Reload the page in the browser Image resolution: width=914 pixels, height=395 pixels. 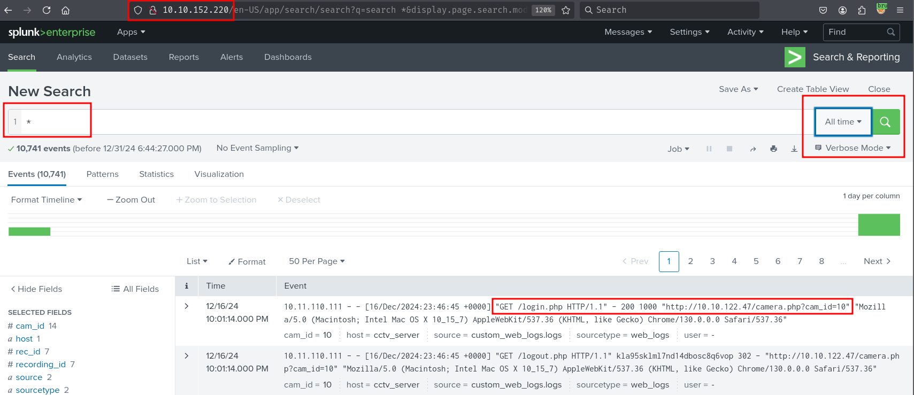tap(47, 10)
